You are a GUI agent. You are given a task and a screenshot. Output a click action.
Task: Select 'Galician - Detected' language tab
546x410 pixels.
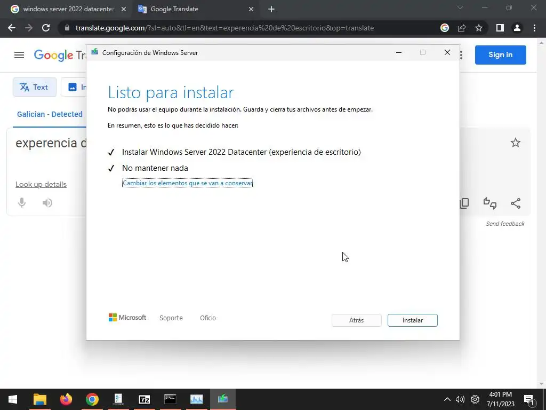tap(50, 114)
